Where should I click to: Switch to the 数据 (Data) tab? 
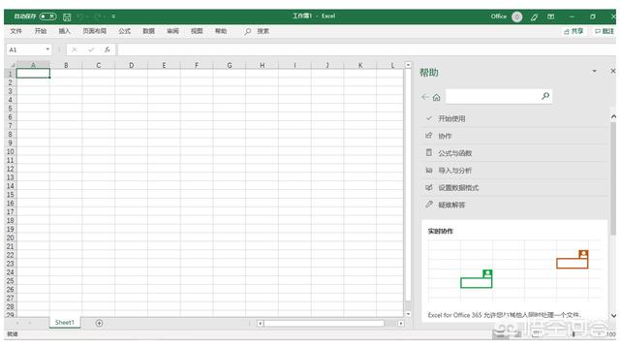[x=148, y=31]
